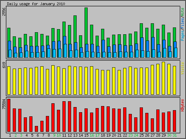Screen dimensions: 186x139
Task: Click day label 20 on the x-axis
Action: pos(114,135)
